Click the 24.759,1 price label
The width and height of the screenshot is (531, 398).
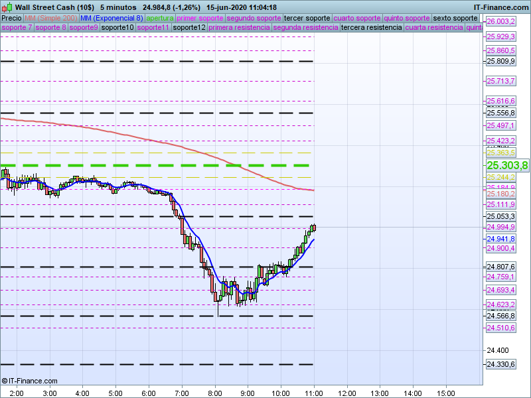501,277
